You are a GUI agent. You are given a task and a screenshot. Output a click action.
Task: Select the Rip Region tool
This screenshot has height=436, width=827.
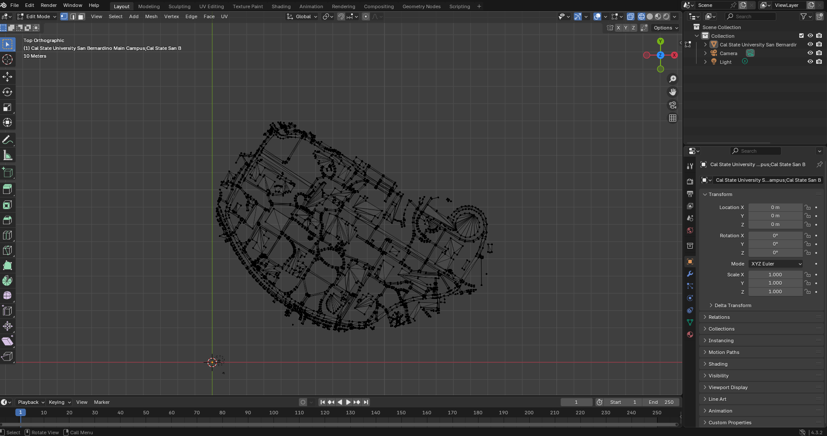[7, 356]
